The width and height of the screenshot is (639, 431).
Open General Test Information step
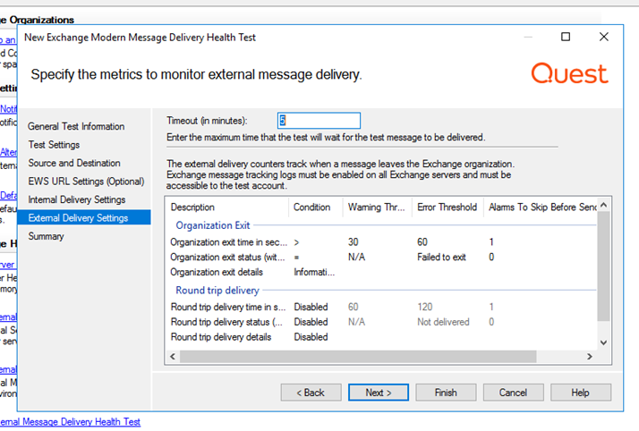pos(76,127)
